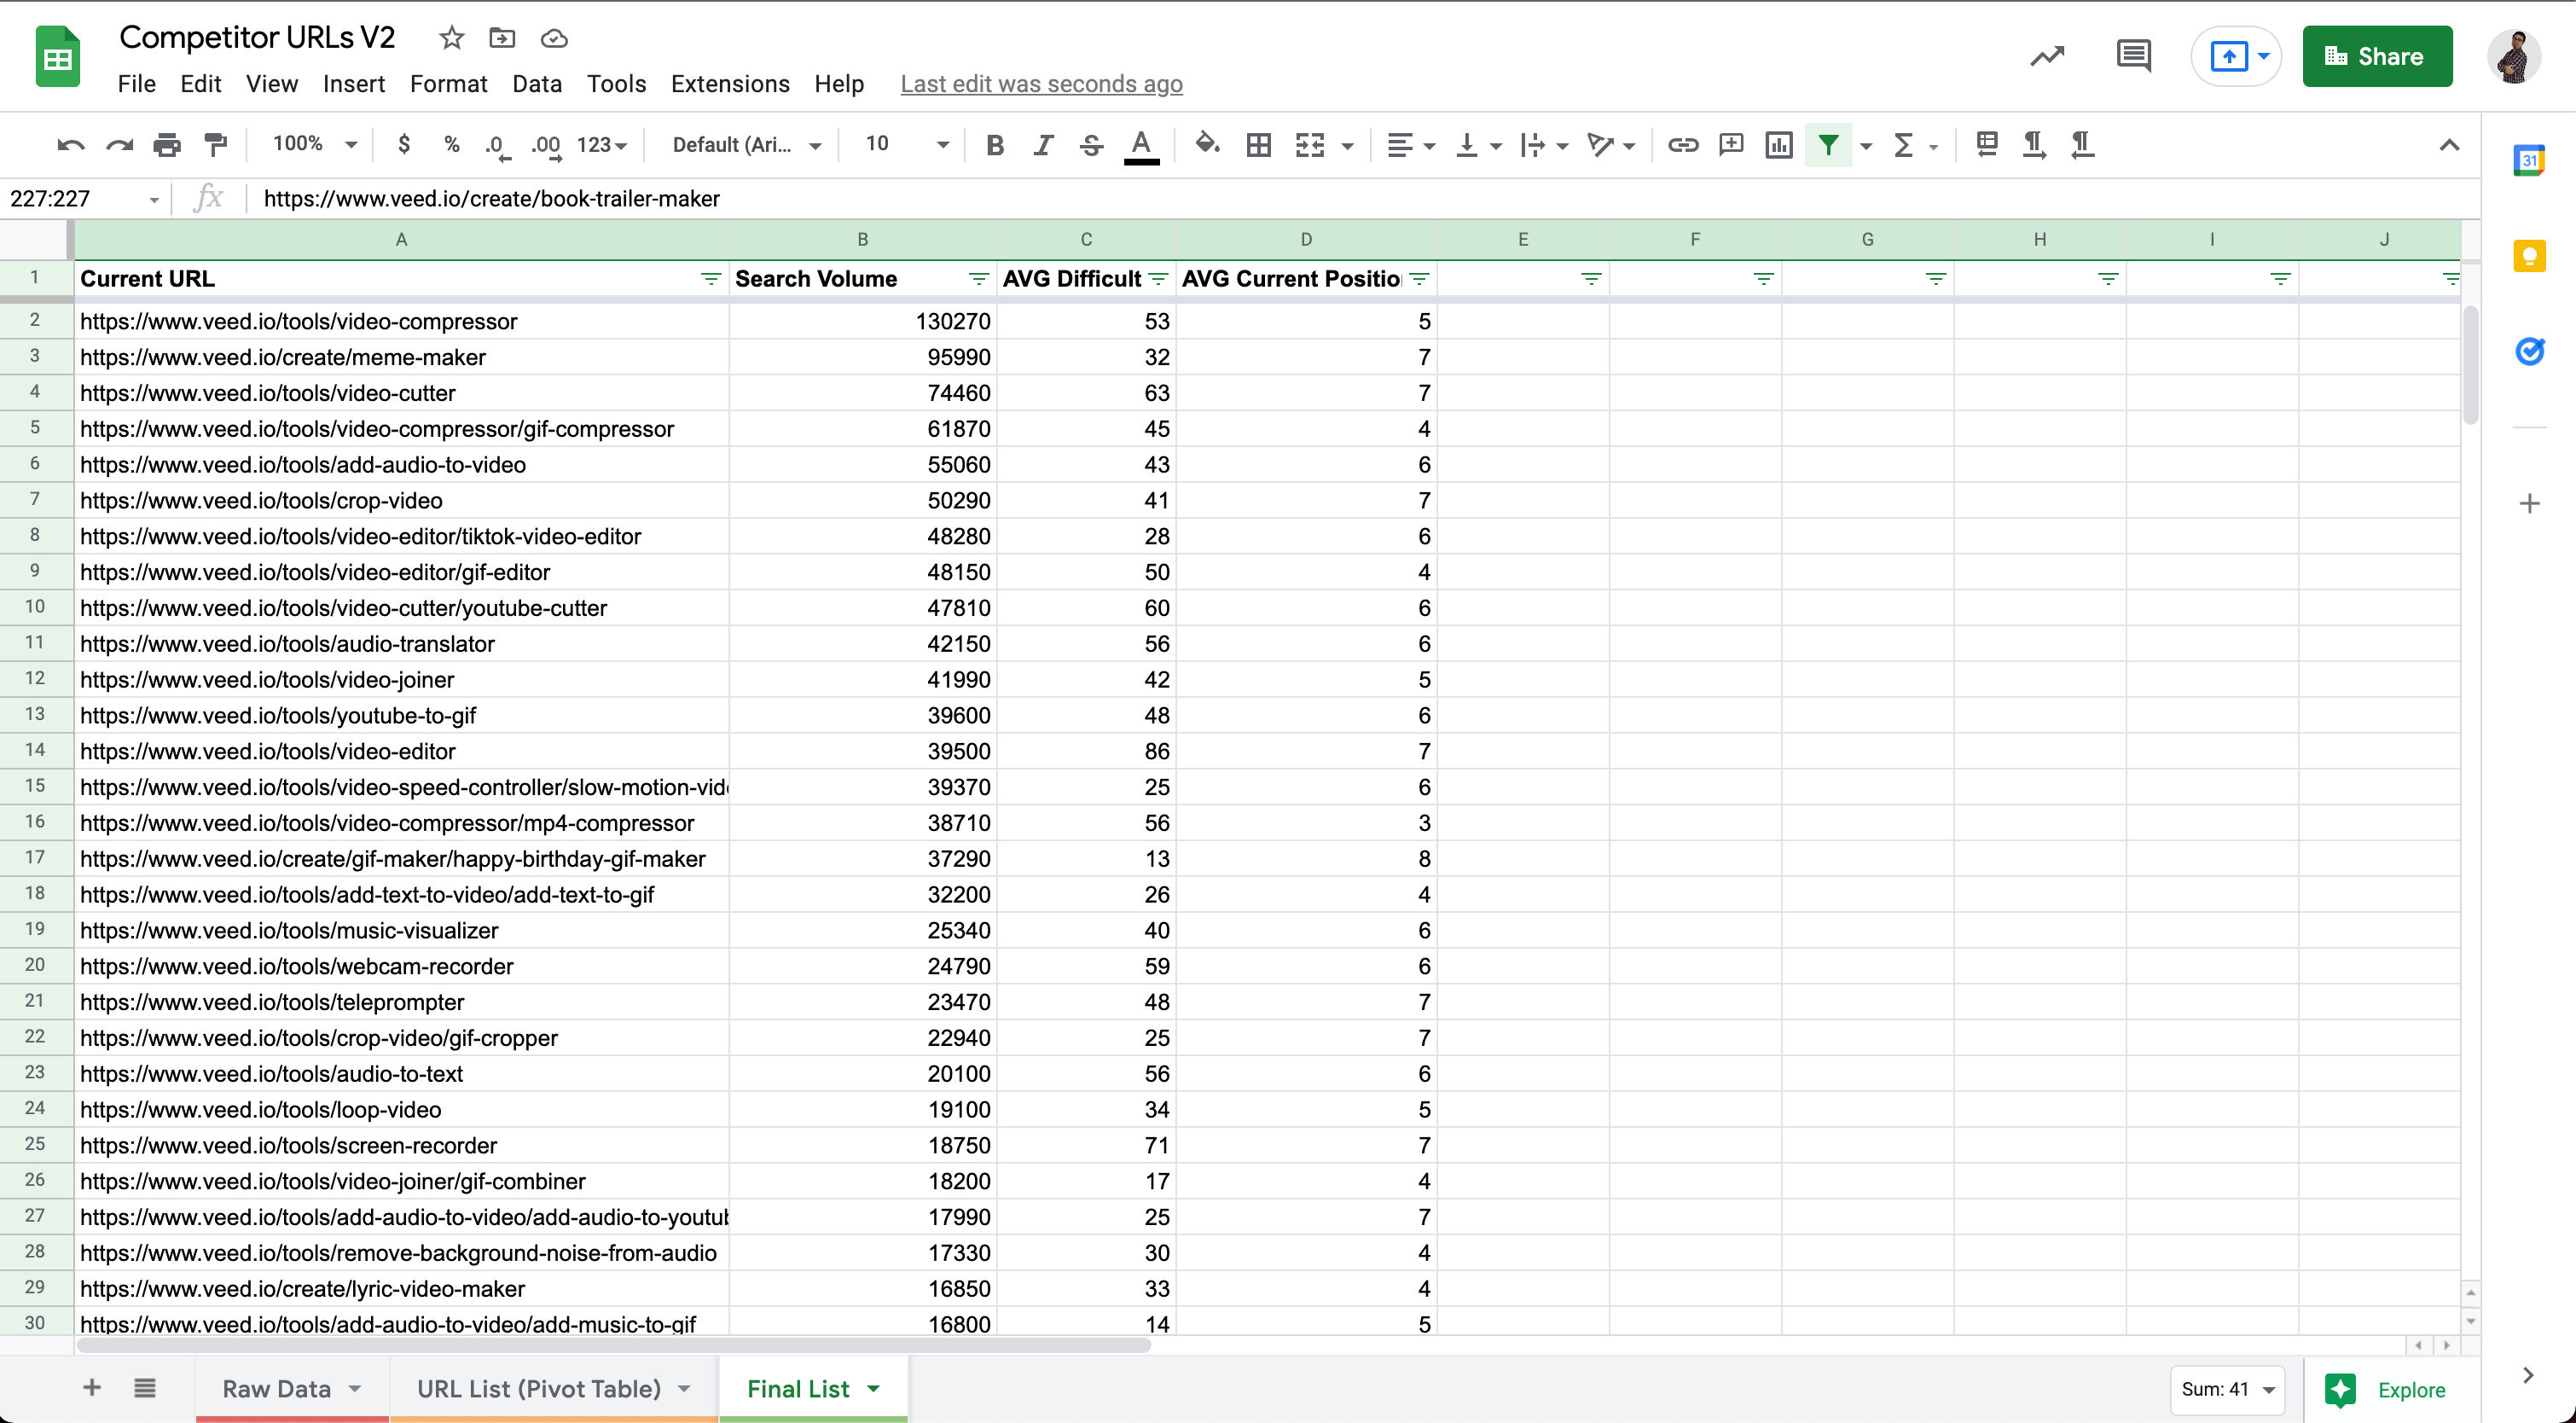Open the Functions menu

pos(1914,145)
